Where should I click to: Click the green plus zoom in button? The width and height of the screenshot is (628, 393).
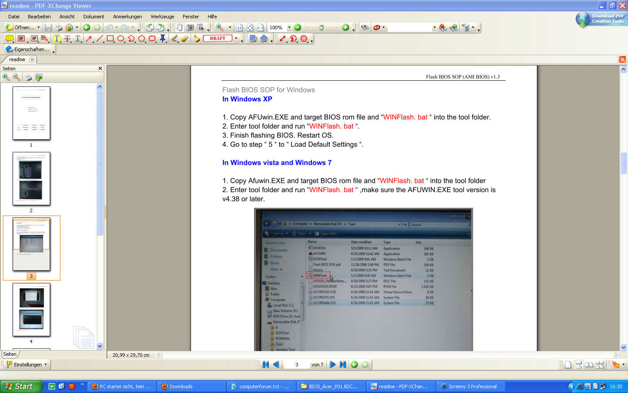(x=345, y=28)
